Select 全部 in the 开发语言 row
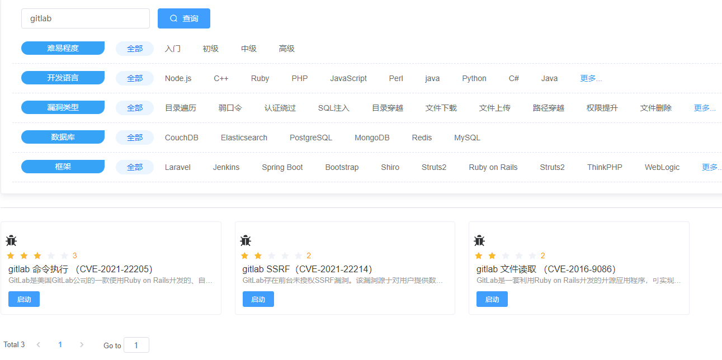This screenshot has width=722, height=360. 135,78
